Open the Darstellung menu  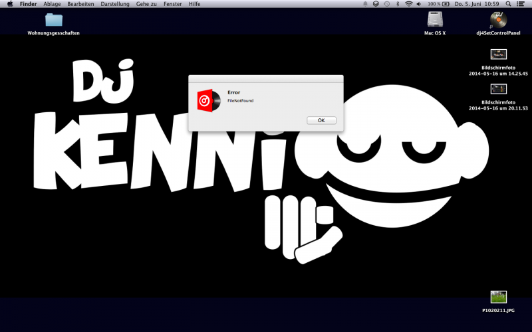click(x=115, y=4)
